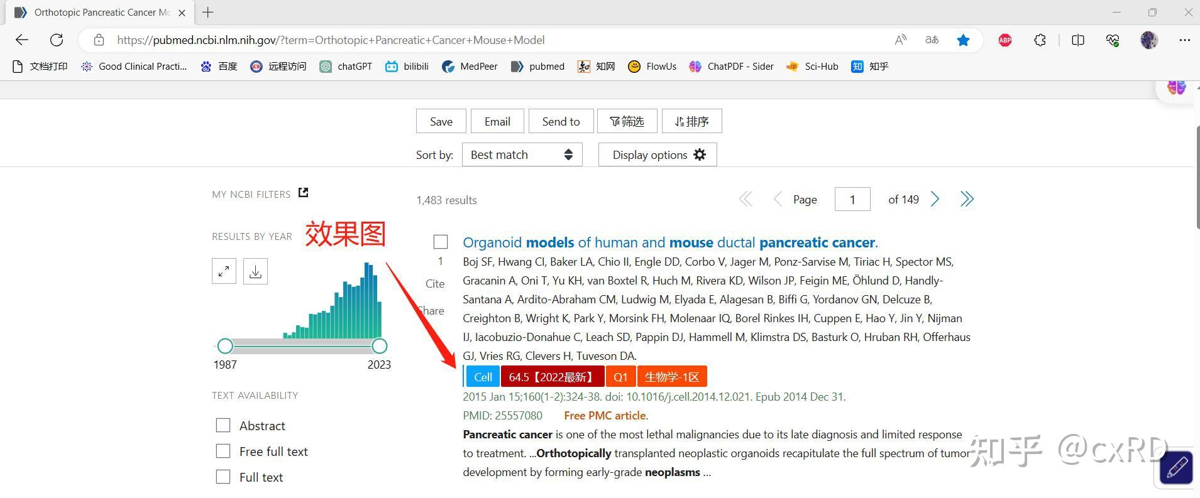Open the 知乎 bookmark
The height and width of the screenshot is (498, 1200).
tap(870, 67)
